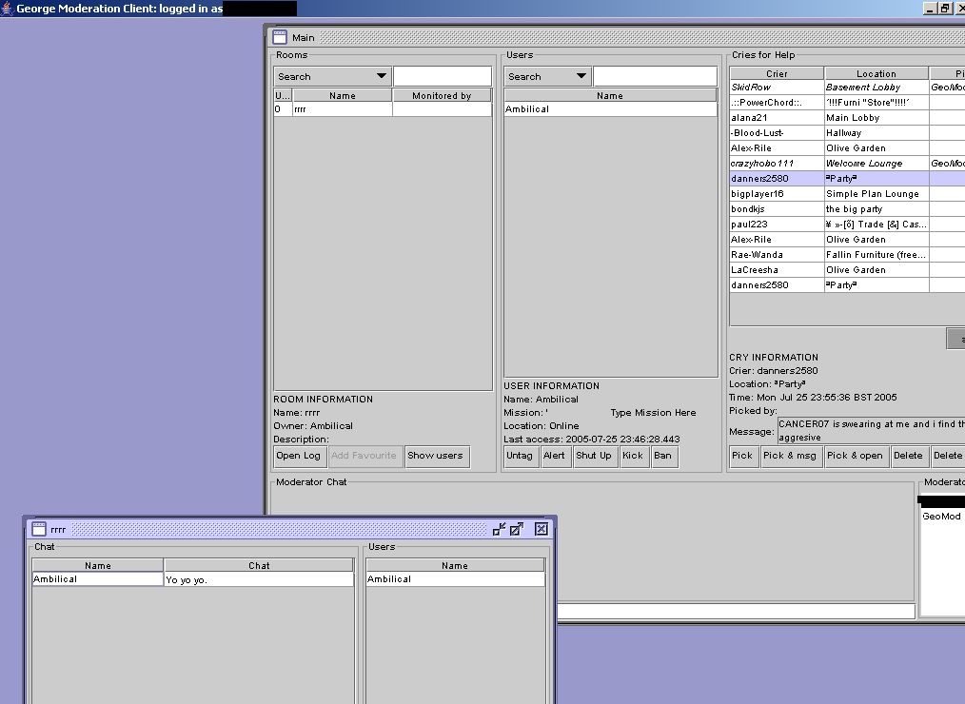Kick the selected user Ambilical

[x=632, y=456]
